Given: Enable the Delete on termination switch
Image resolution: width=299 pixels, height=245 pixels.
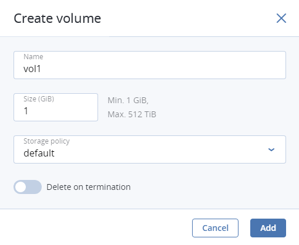Looking at the screenshot, I should [28, 187].
